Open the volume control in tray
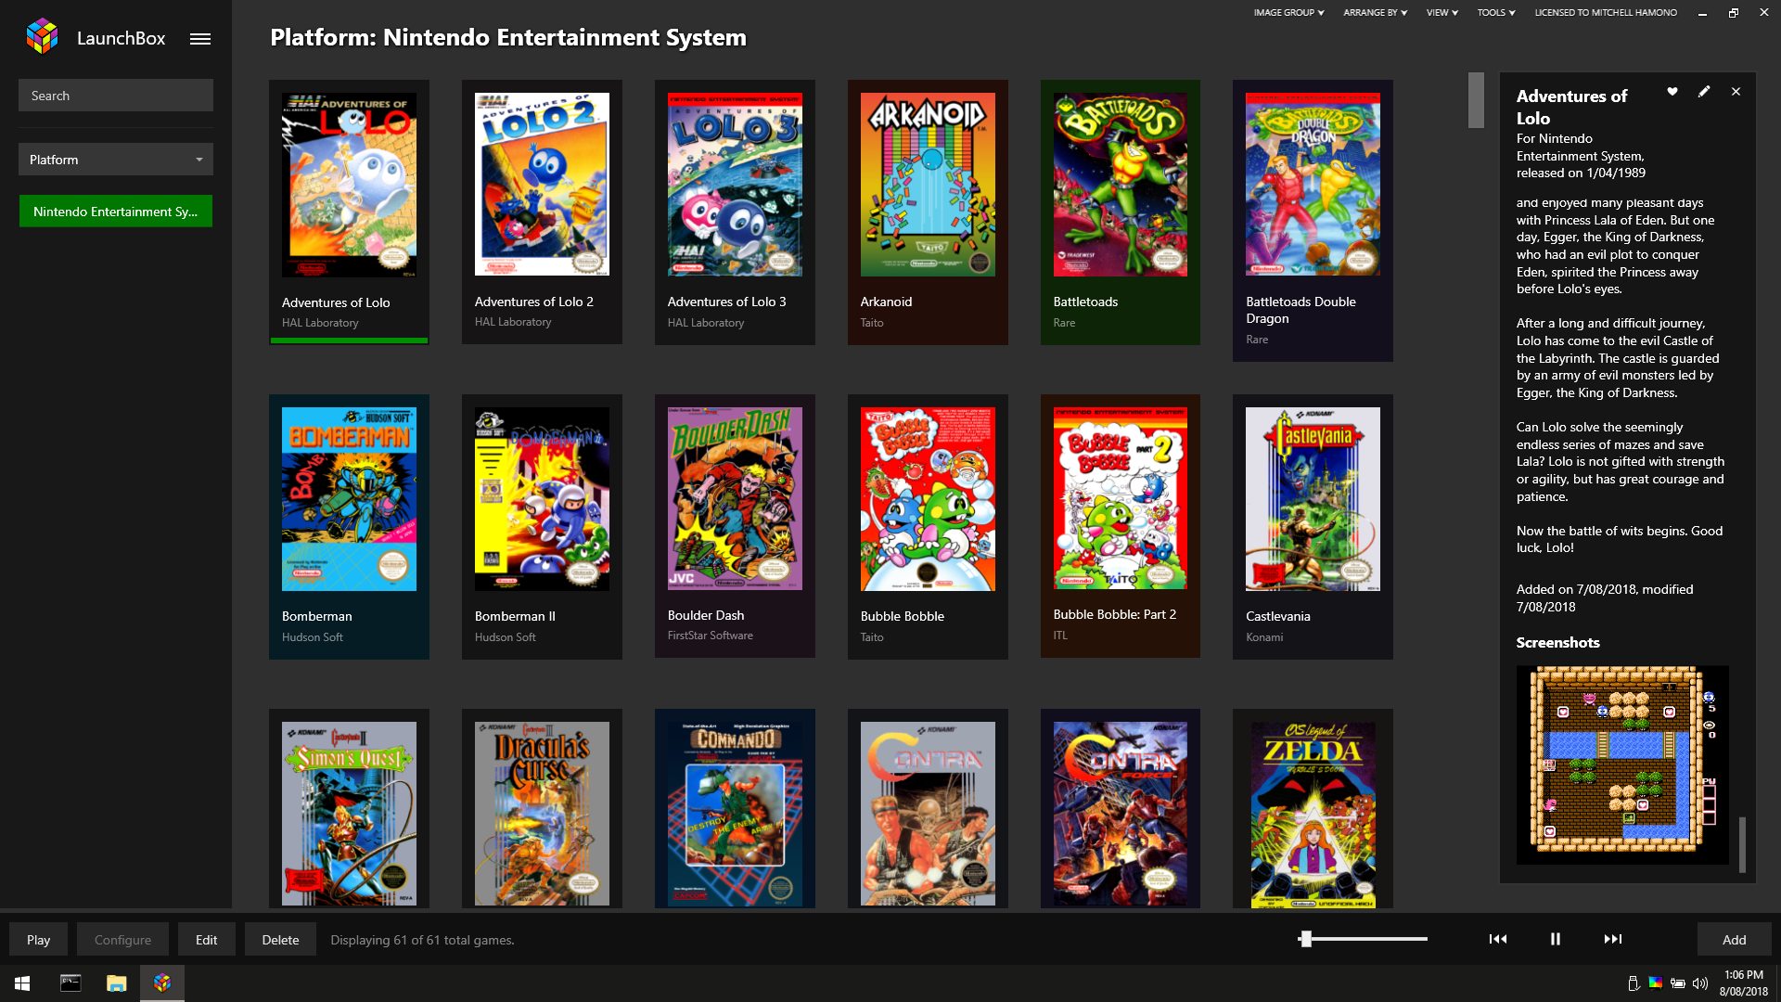 point(1700,983)
